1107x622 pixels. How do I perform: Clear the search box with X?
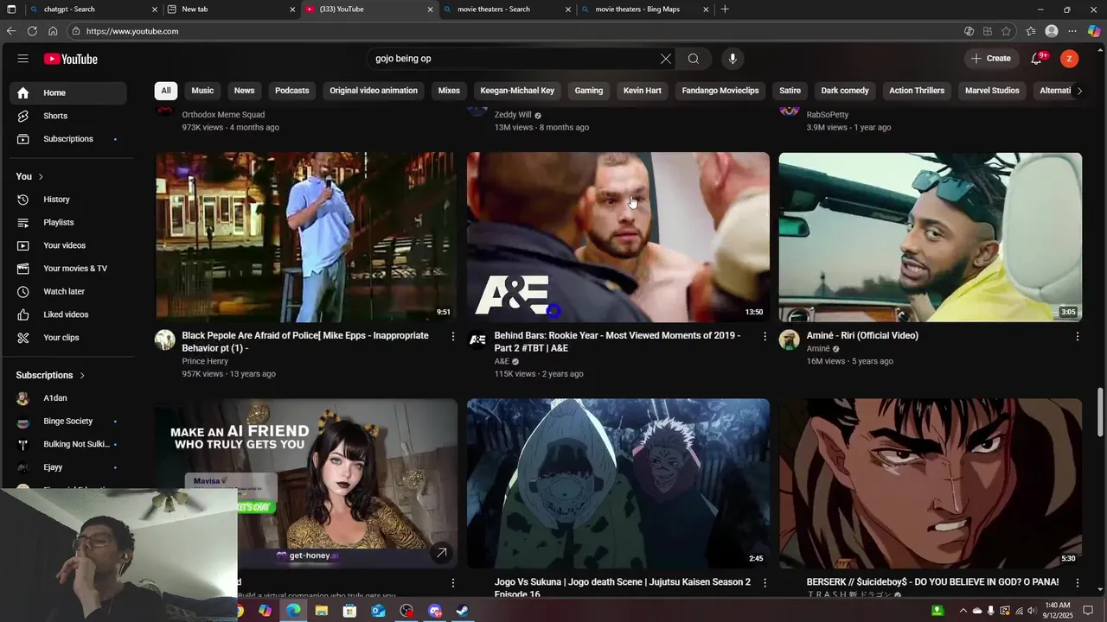666,59
